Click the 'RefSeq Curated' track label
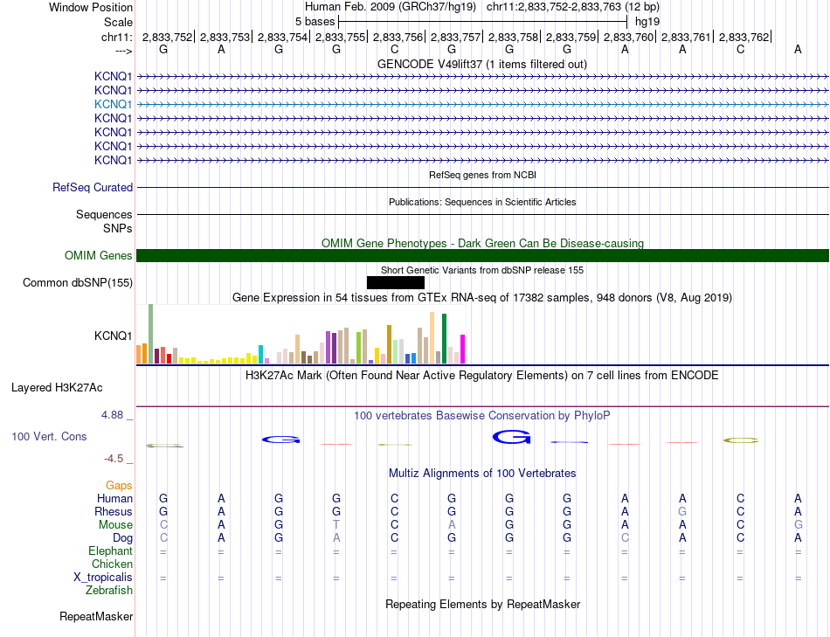Viewport: 830px width, 637px height. 93,188
